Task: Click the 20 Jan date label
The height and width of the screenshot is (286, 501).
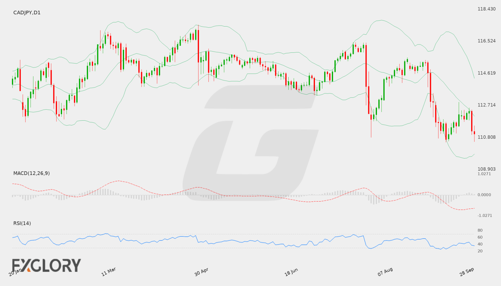Action: coord(15,272)
